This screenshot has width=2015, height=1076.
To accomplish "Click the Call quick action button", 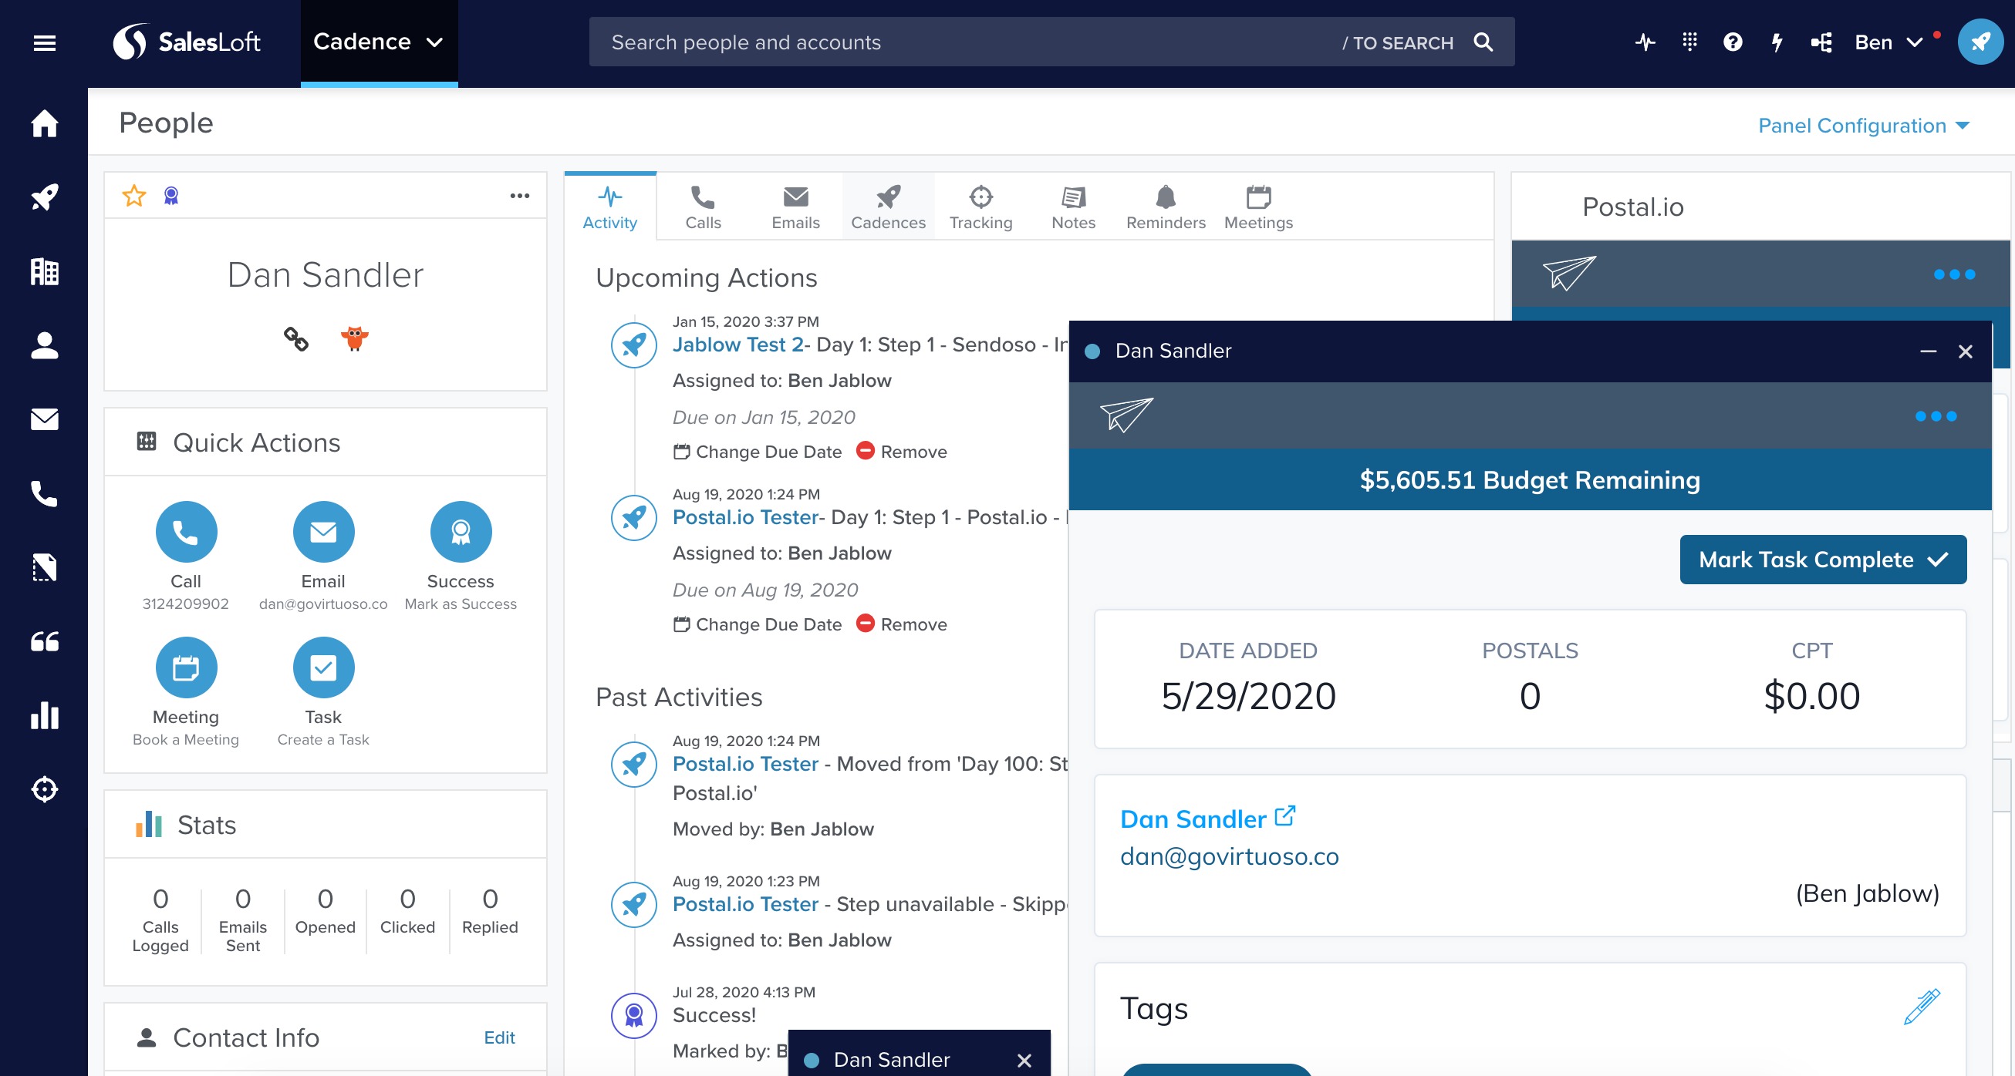I will click(185, 532).
